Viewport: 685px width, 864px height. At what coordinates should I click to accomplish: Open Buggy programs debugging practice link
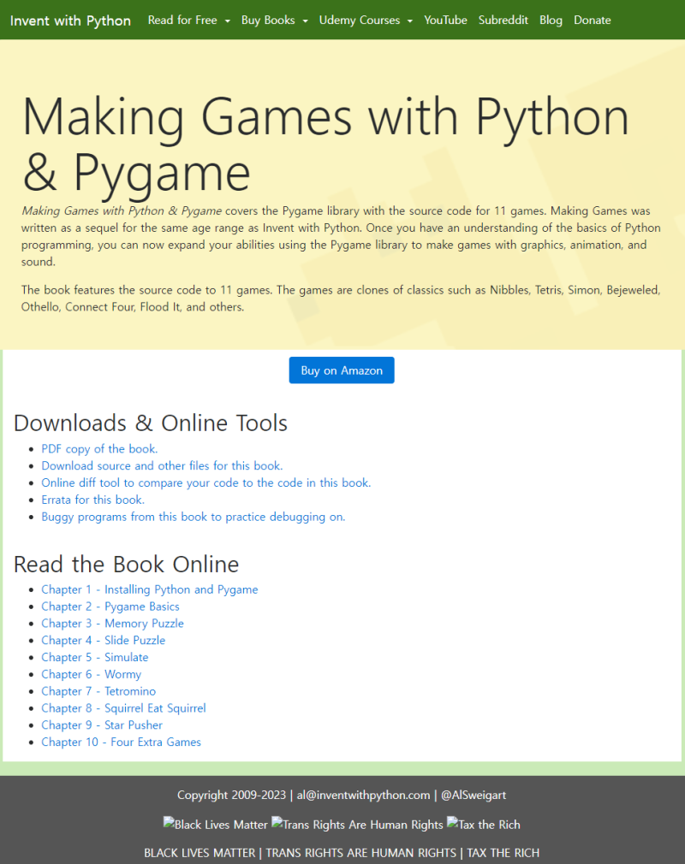[193, 517]
